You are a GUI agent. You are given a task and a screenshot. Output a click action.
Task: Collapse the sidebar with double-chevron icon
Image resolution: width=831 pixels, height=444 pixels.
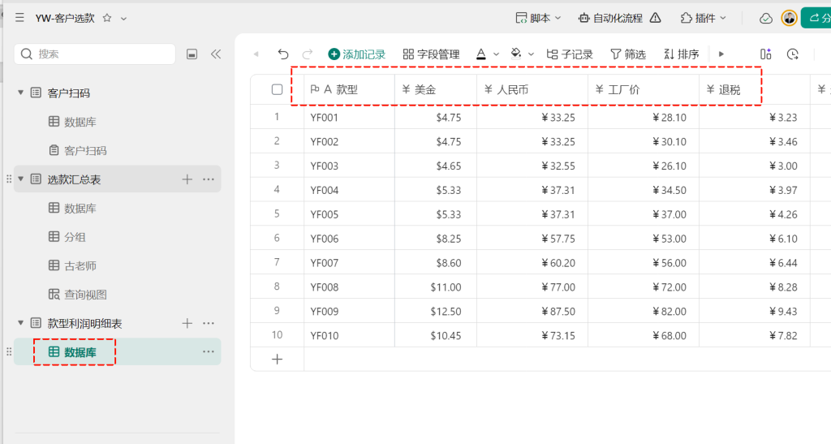pyautogui.click(x=216, y=54)
